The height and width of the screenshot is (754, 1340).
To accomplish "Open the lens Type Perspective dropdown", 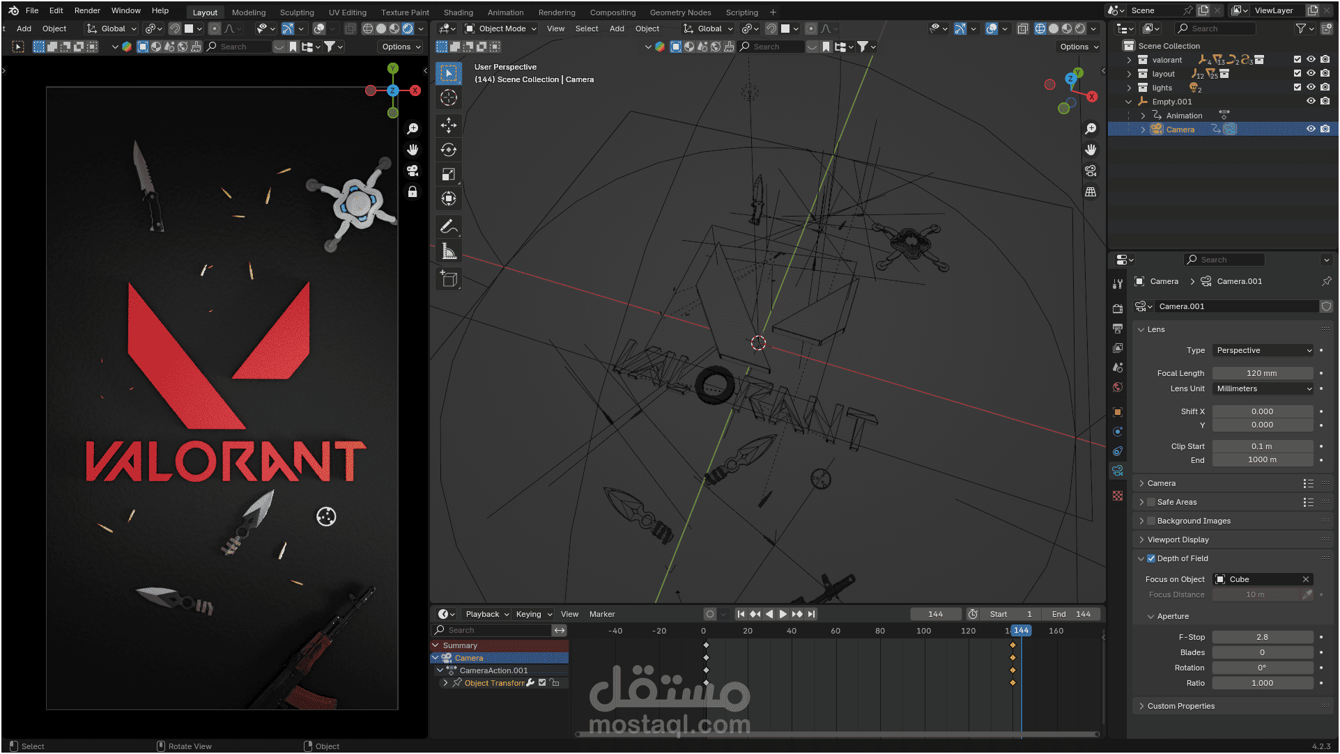I will point(1263,350).
